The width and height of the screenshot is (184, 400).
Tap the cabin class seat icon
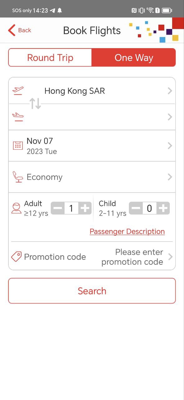coord(18,177)
